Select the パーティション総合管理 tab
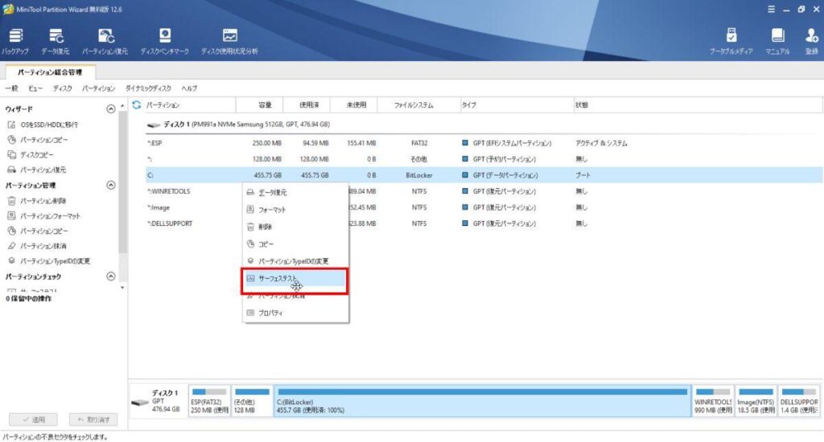This screenshot has width=824, height=442. pos(50,72)
